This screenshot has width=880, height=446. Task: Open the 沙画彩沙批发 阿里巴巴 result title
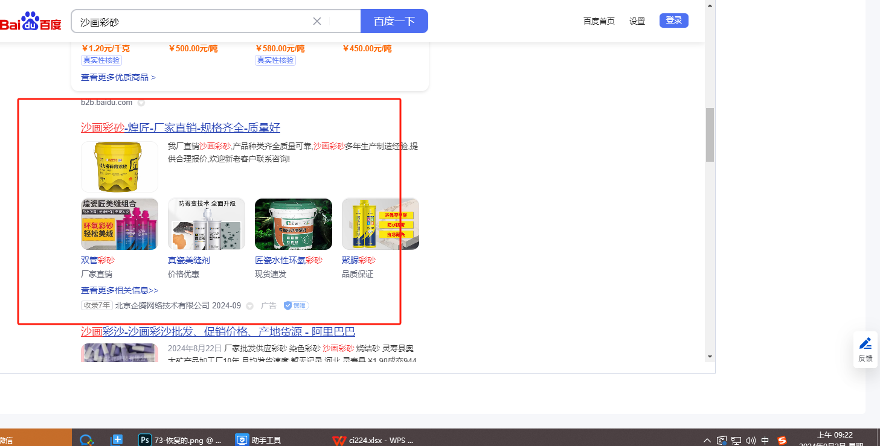coord(218,332)
